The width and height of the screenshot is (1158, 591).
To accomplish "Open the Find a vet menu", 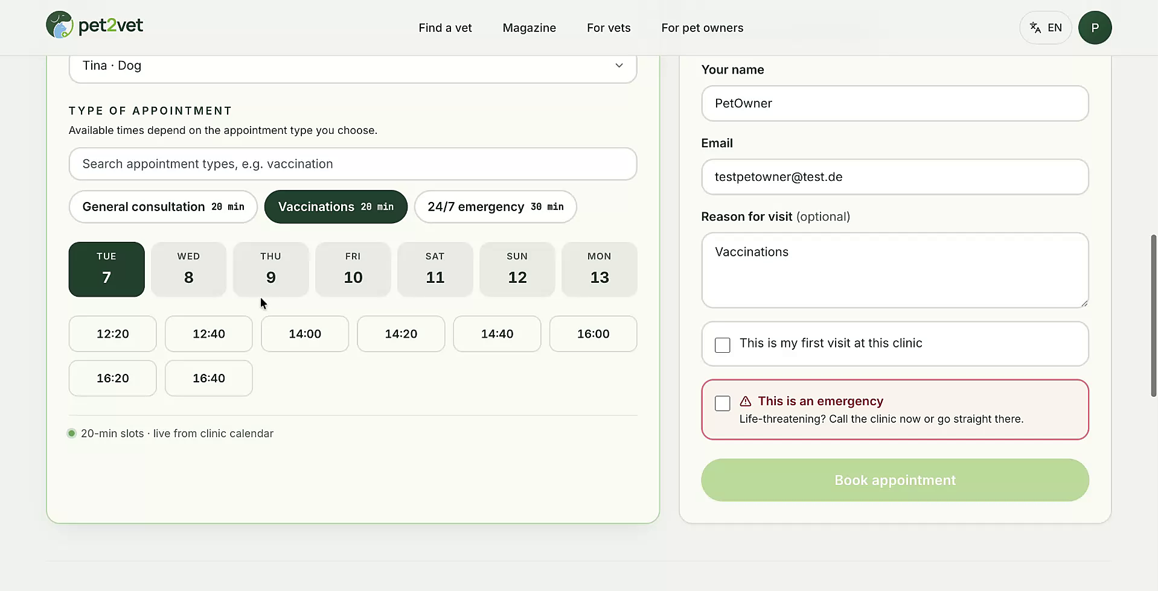I will [445, 28].
